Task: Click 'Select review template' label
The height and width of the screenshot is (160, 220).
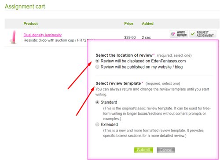Action: [x=118, y=84]
